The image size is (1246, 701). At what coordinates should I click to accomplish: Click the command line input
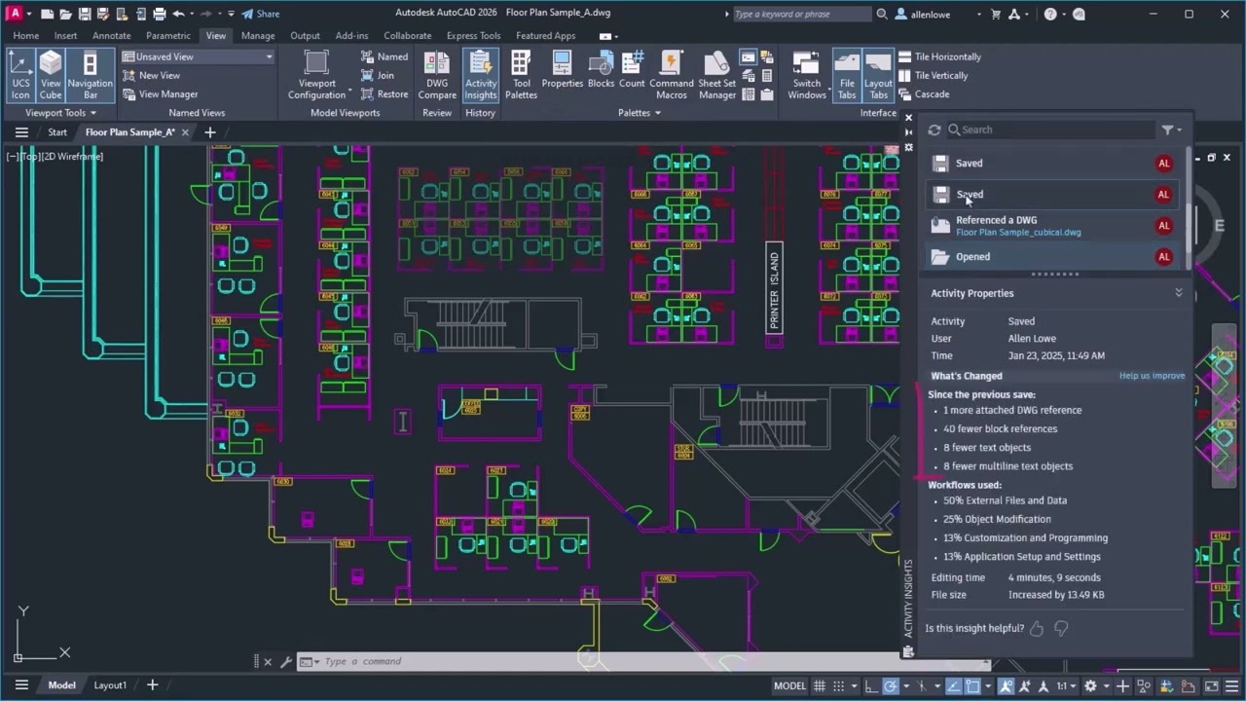coord(642,661)
